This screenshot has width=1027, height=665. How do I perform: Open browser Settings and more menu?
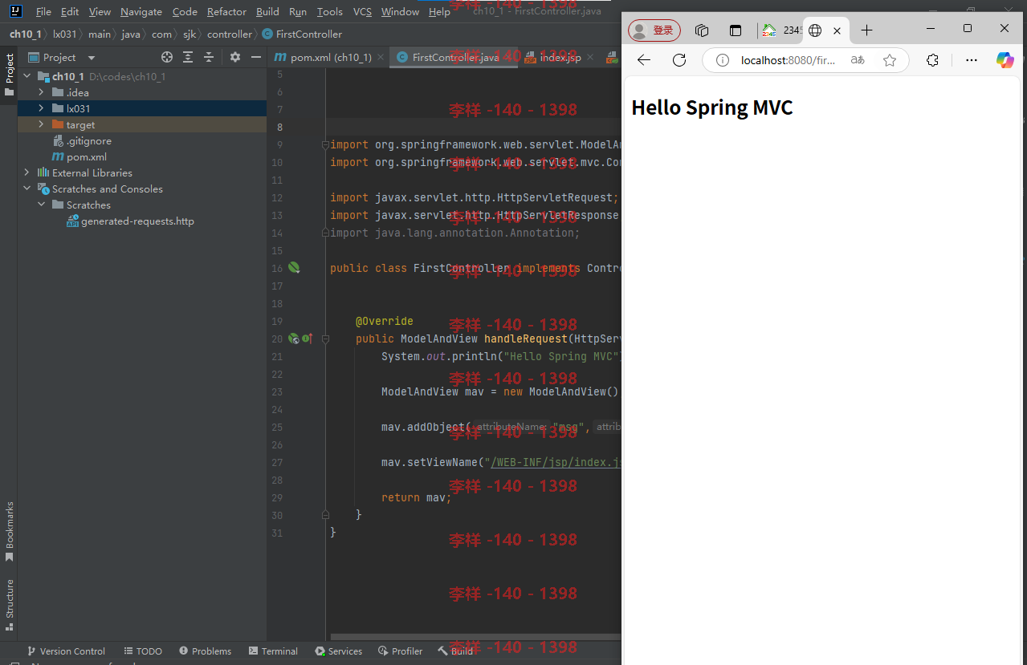pyautogui.click(x=972, y=60)
